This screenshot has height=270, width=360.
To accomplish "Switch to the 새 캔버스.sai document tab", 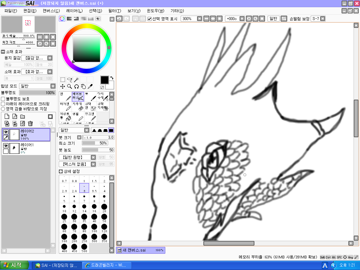I will point(141,250).
